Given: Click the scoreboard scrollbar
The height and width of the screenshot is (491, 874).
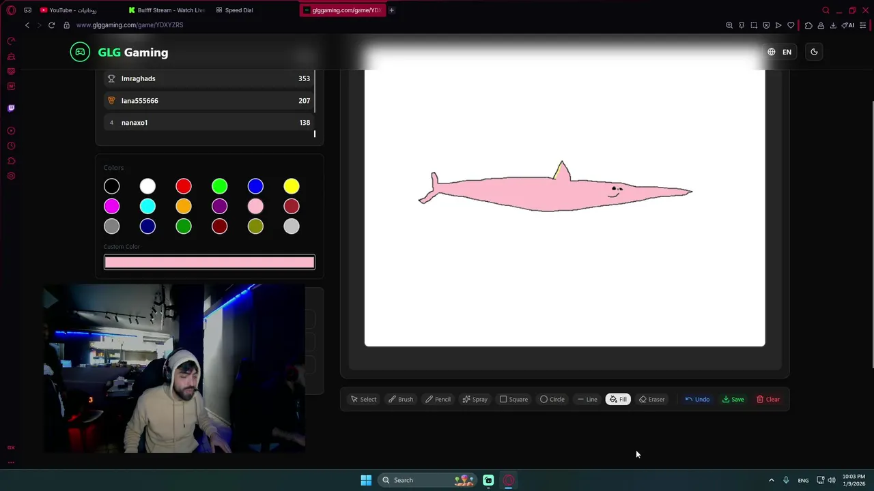Looking at the screenshot, I should [x=315, y=91].
